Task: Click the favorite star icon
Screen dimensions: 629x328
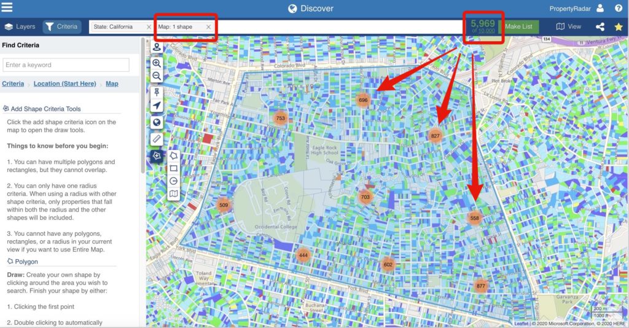Action: click(x=619, y=26)
